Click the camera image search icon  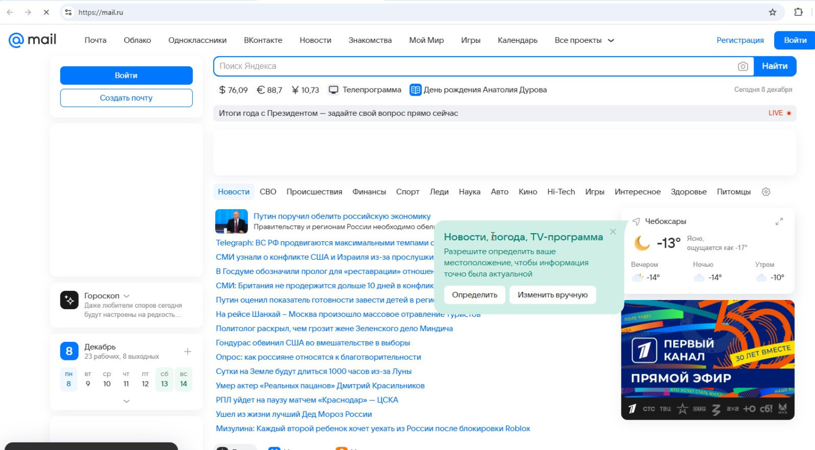pos(743,66)
